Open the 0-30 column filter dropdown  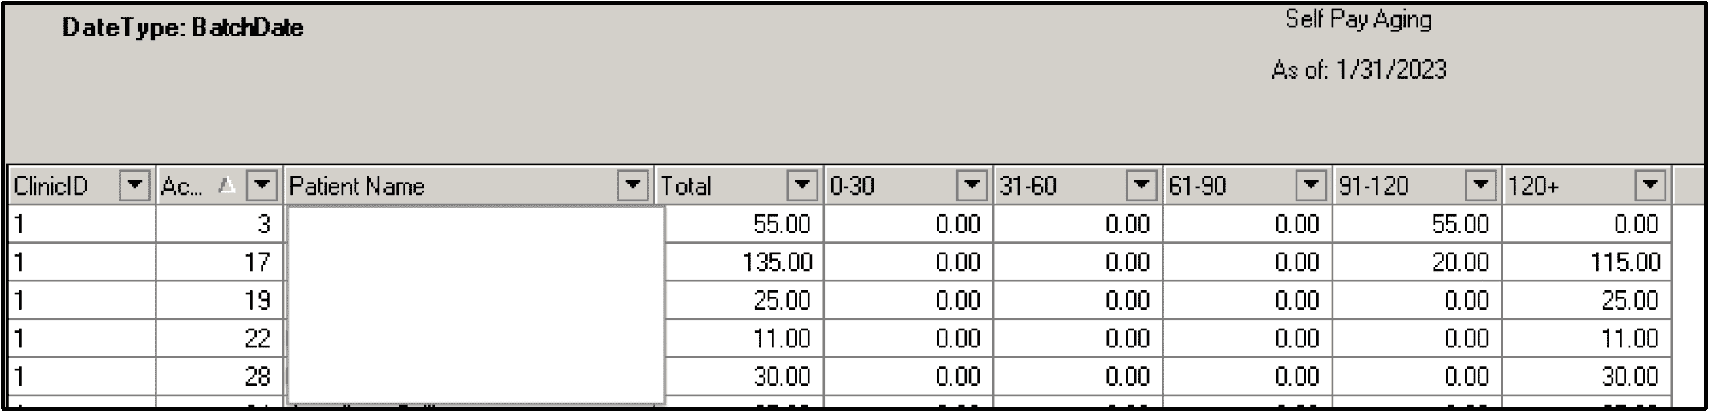(972, 186)
